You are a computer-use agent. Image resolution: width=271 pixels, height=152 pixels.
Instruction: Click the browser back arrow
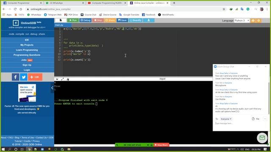point(4,9)
